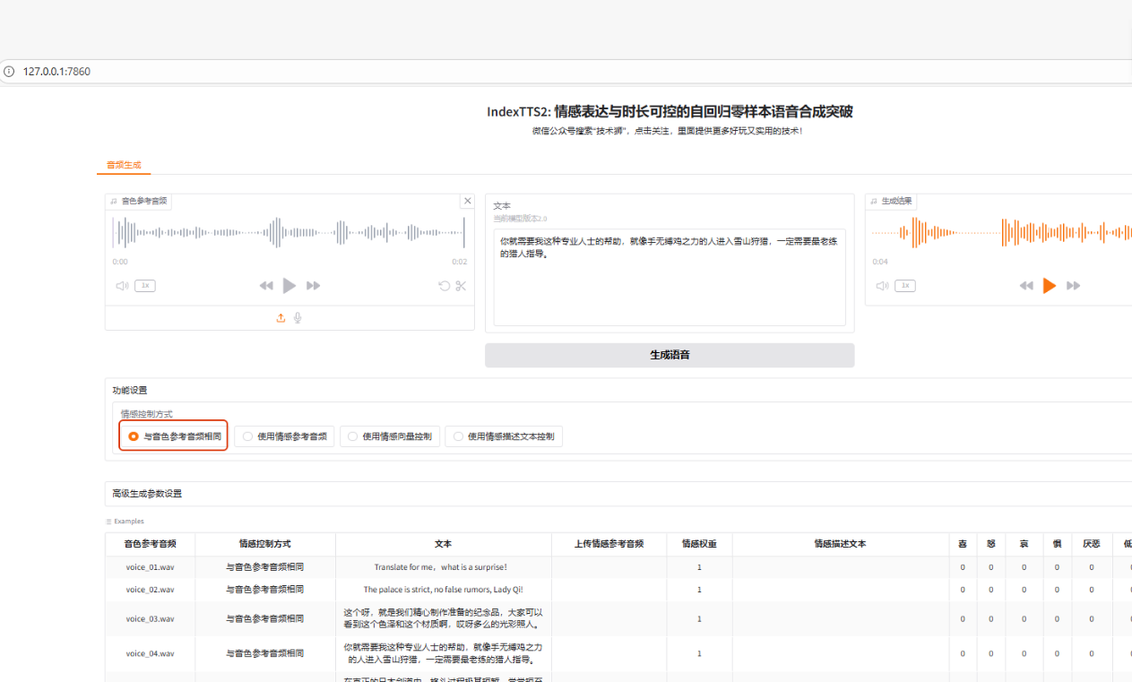Click 情感权重 value 1 in voice_01.wav row

pos(699,567)
